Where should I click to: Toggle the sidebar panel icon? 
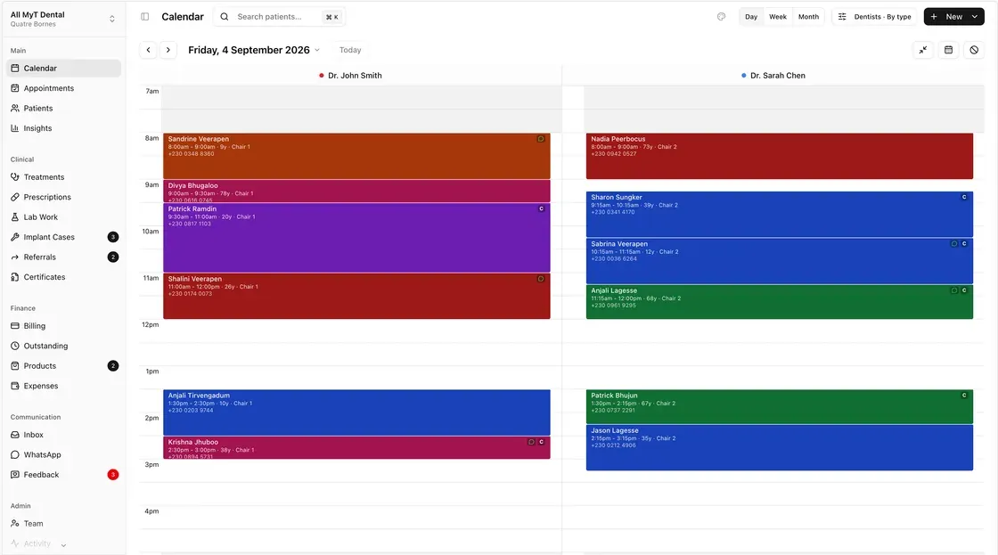pos(145,17)
